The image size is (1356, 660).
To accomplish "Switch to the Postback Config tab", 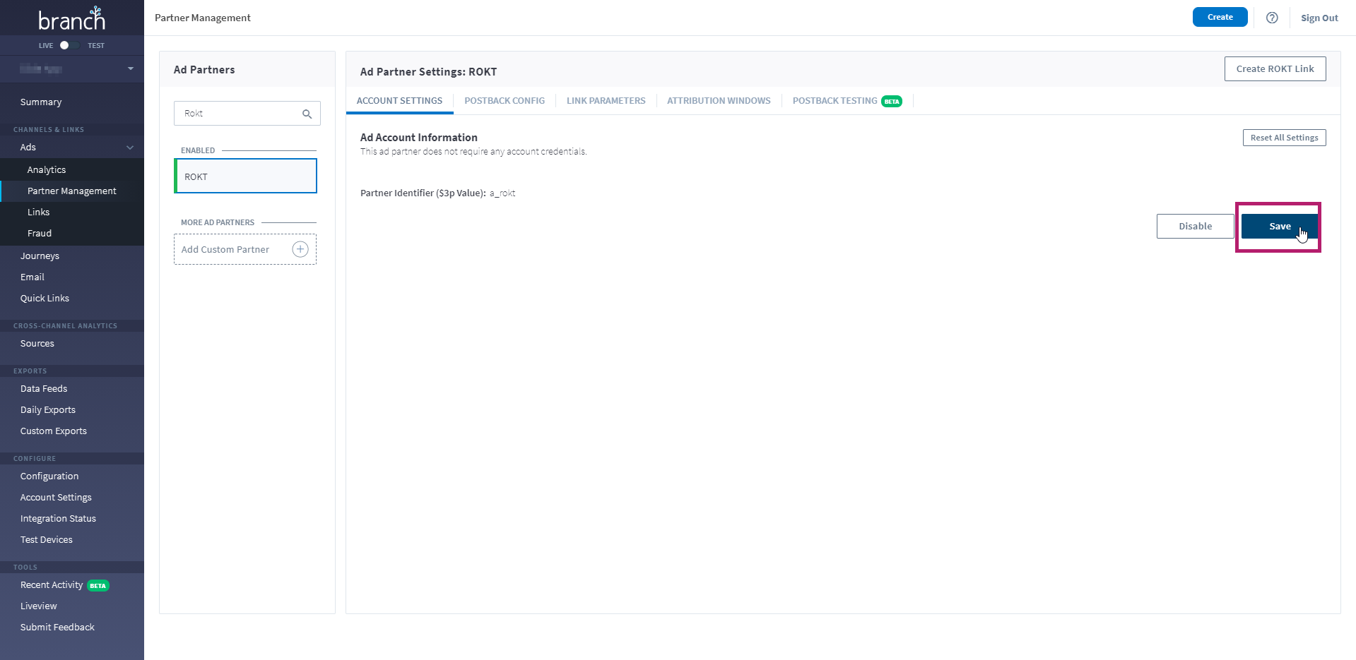I will [505, 101].
